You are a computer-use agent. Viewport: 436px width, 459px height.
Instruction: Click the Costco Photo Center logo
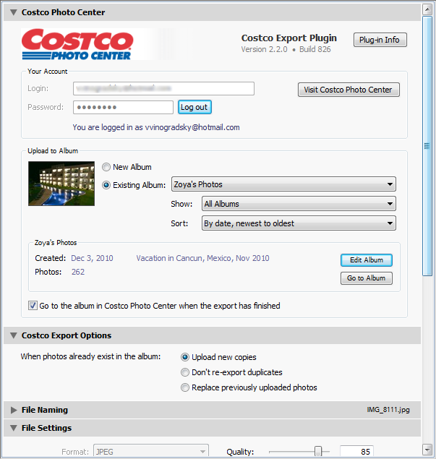coord(77,44)
